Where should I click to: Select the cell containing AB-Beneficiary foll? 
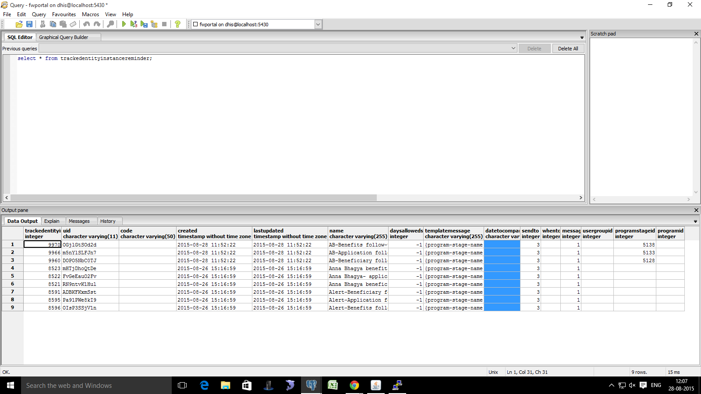(x=358, y=260)
